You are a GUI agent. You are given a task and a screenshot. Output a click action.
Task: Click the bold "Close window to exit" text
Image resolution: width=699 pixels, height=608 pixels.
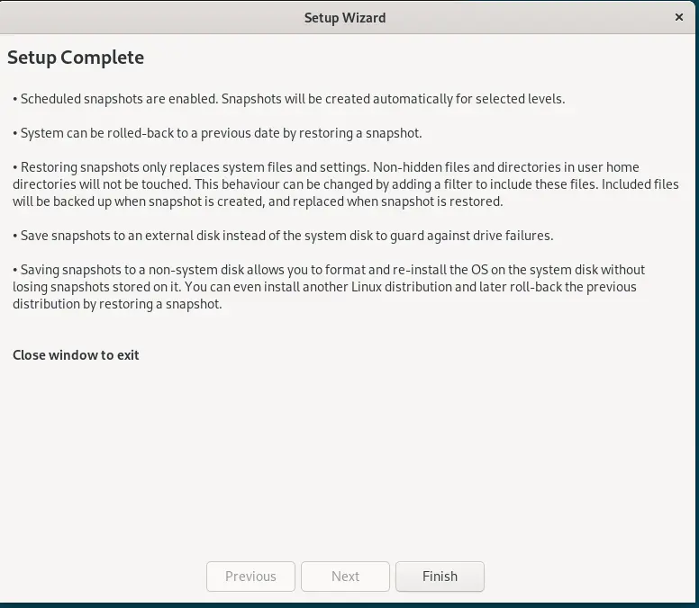tap(76, 355)
